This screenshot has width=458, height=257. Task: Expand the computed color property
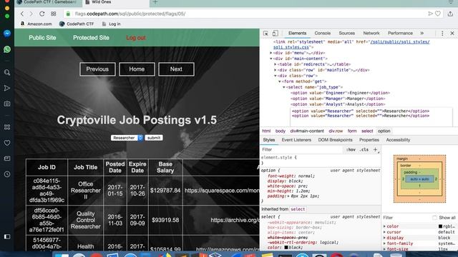coord(384,226)
